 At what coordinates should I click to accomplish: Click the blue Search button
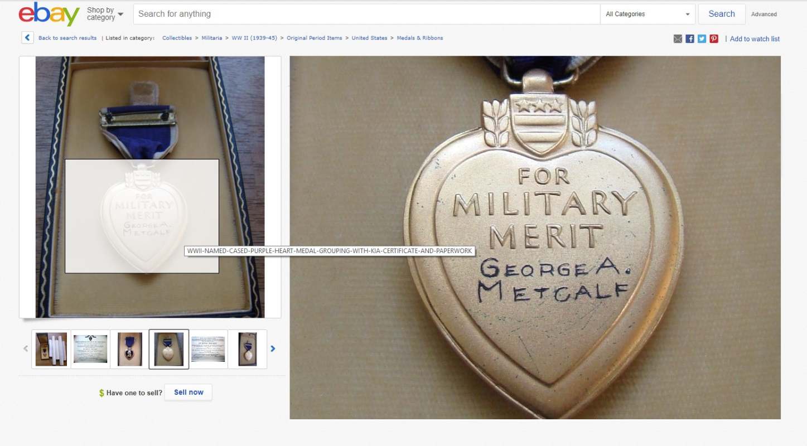pos(722,14)
